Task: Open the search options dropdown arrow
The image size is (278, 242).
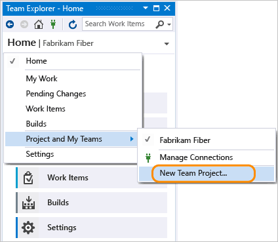Action: (169, 24)
